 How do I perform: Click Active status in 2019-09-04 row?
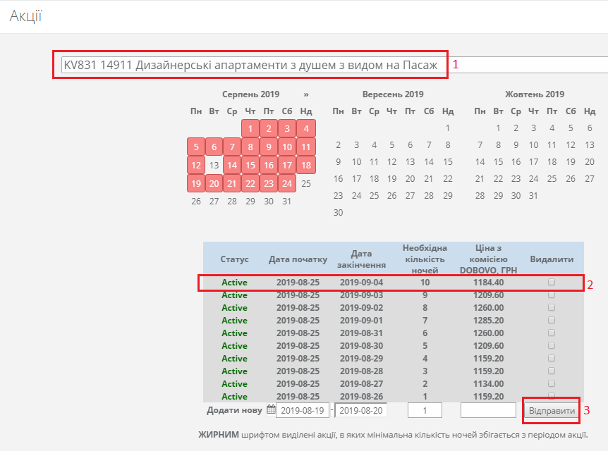(x=234, y=283)
